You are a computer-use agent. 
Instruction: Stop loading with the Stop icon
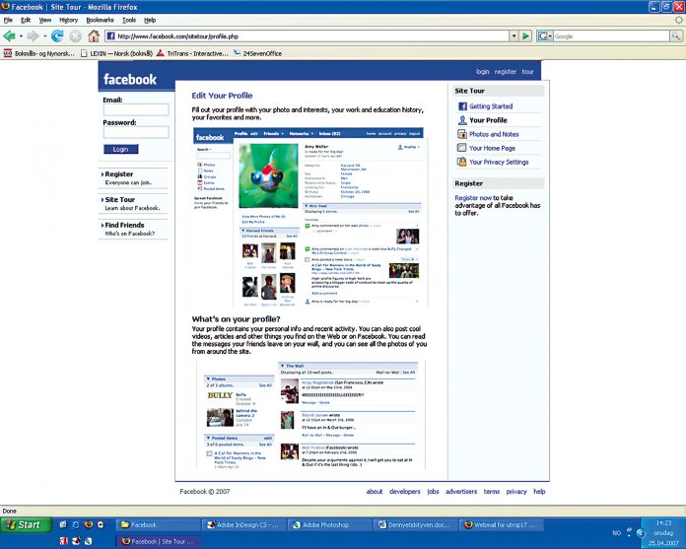pyautogui.click(x=75, y=36)
